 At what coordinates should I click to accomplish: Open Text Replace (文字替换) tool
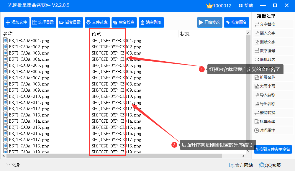pos(265,24)
